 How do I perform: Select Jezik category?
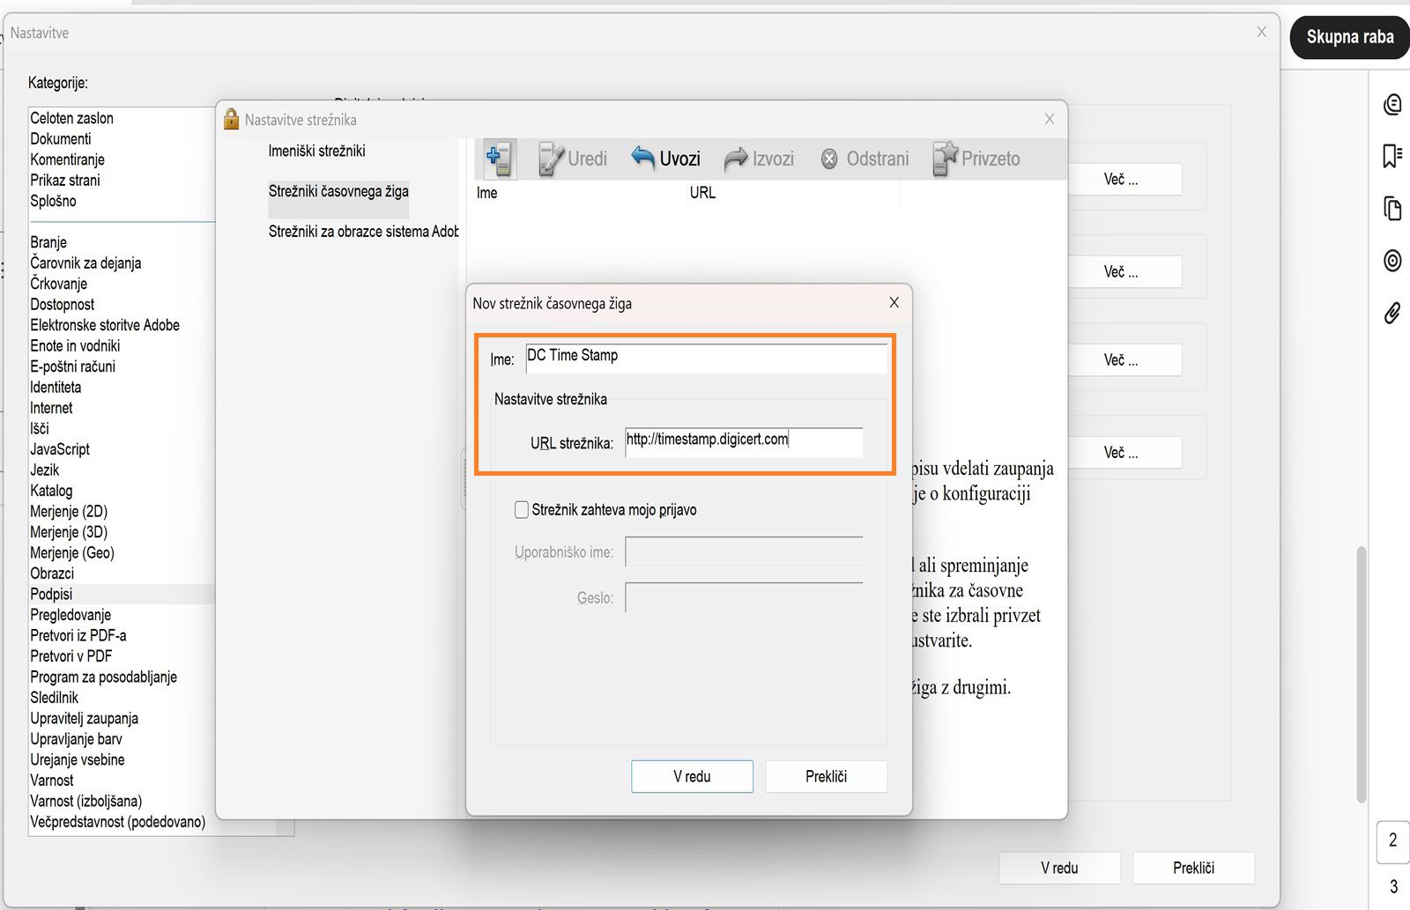point(45,470)
